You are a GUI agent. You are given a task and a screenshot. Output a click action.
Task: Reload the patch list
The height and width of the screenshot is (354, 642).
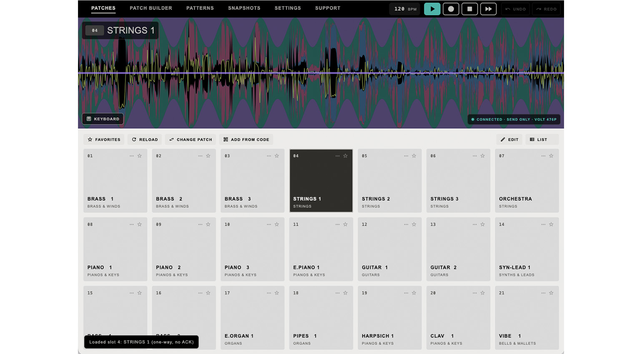click(x=145, y=140)
